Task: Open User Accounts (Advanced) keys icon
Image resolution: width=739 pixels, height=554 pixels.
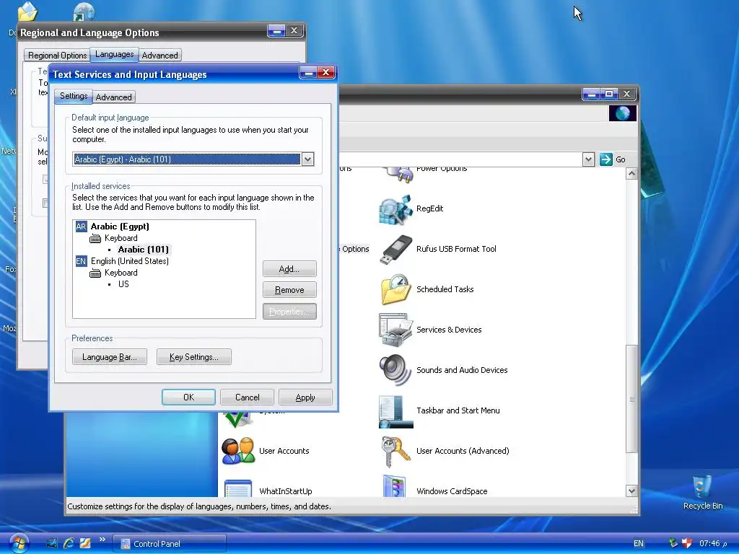Action: coord(395,452)
